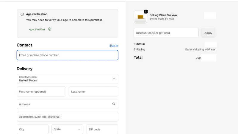Viewport: 238px width, 134px height.
Task: Expand the Country/Region chevron
Action: click(x=114, y=79)
